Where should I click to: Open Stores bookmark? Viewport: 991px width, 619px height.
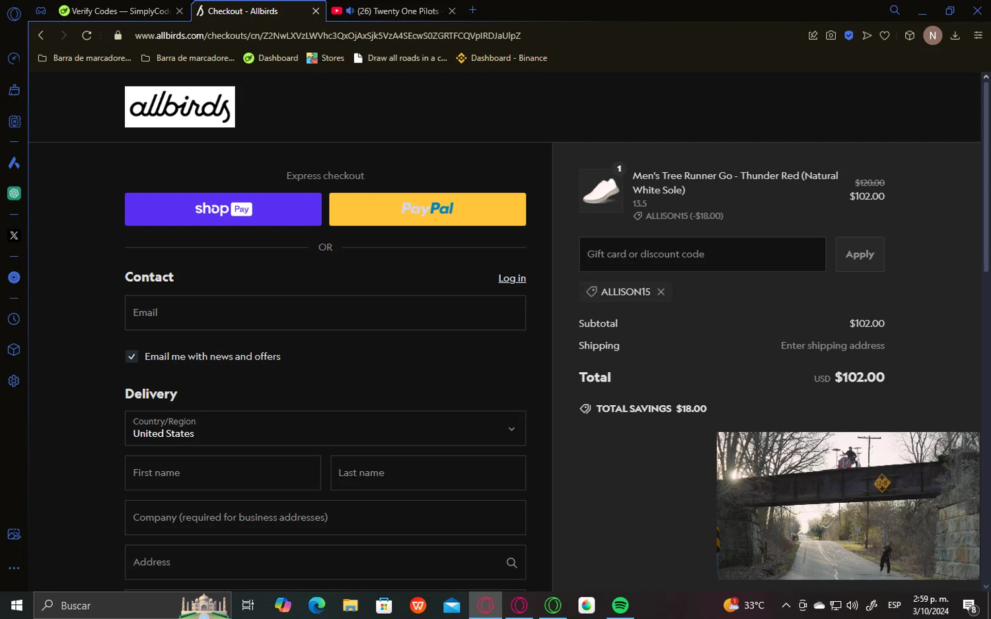point(325,58)
